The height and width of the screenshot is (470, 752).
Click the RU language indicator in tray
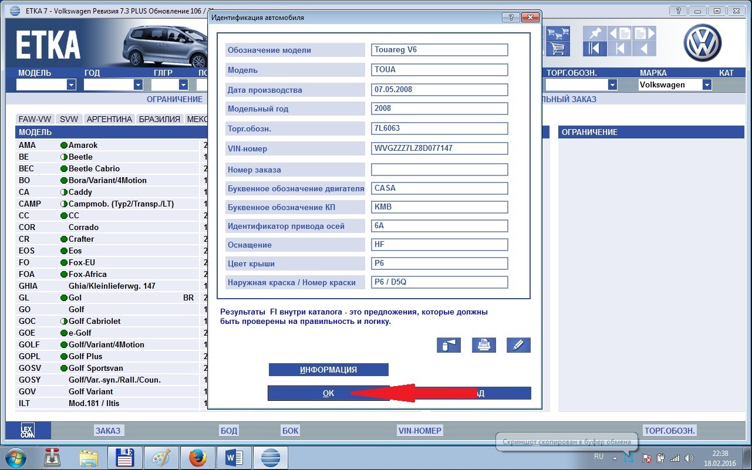598,457
